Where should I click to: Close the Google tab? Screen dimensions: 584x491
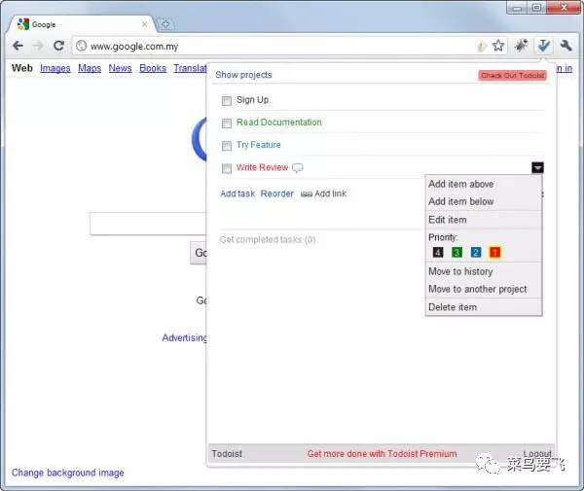(x=144, y=24)
